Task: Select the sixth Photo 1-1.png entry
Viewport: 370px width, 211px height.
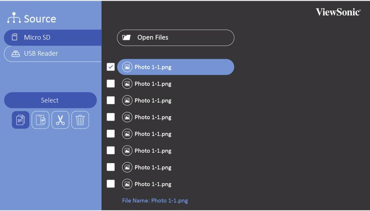Action: 147,151
